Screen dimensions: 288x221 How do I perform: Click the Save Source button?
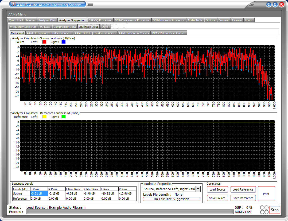[217, 198]
